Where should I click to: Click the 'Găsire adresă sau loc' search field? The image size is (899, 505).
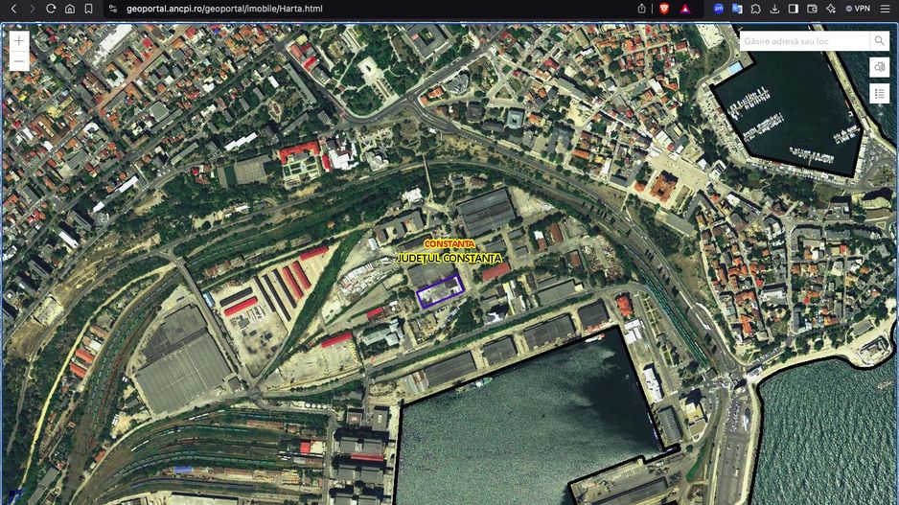click(x=804, y=41)
